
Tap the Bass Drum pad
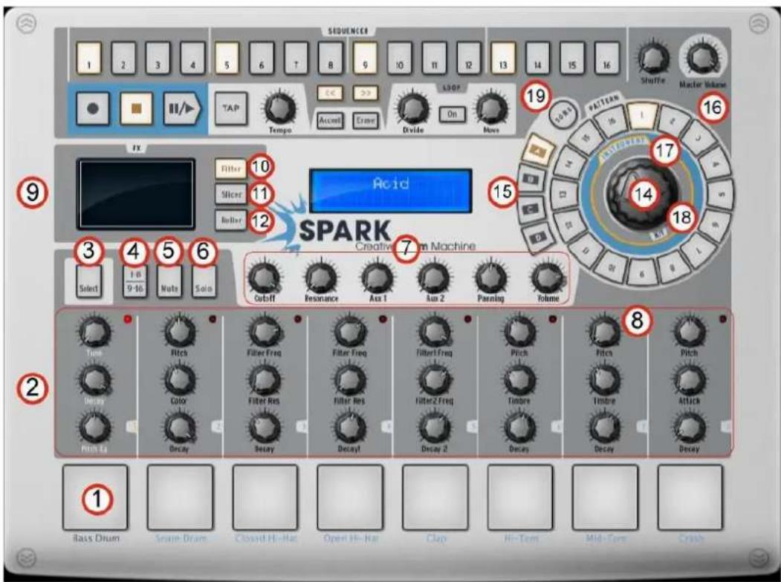tap(95, 497)
